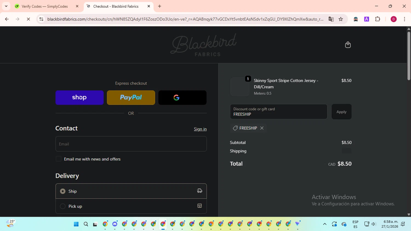Open Windows taskbar search
The width and height of the screenshot is (411, 231).
(86, 224)
